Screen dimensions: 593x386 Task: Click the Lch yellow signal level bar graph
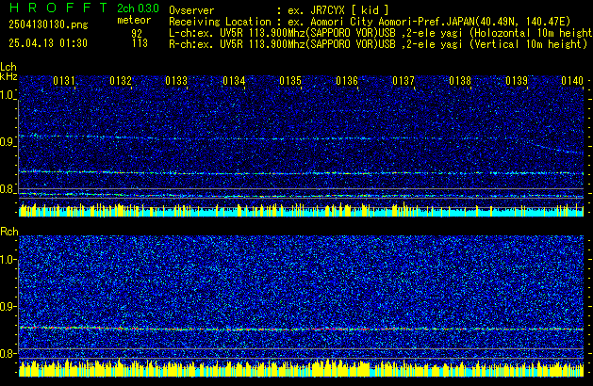point(301,210)
